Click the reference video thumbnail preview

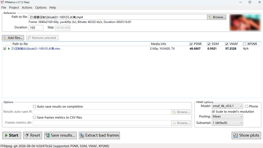pyautogui.click(x=245, y=23)
